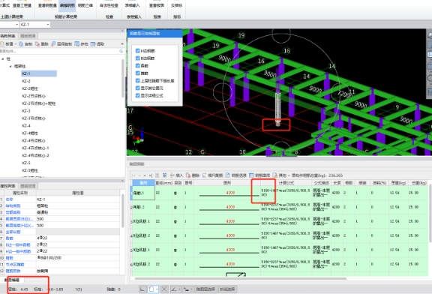Open 钢筋信息 (rebar info) in the table toolbar

(x=236, y=175)
